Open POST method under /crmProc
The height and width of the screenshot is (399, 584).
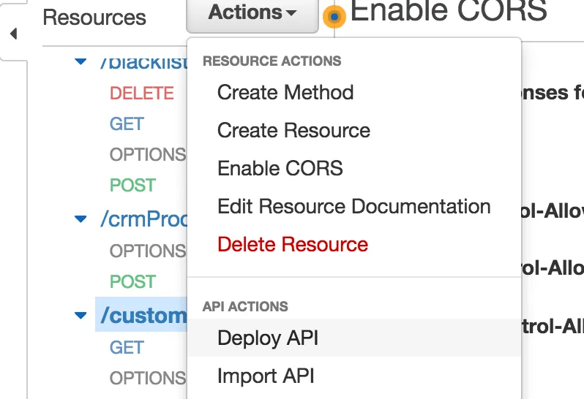(132, 282)
